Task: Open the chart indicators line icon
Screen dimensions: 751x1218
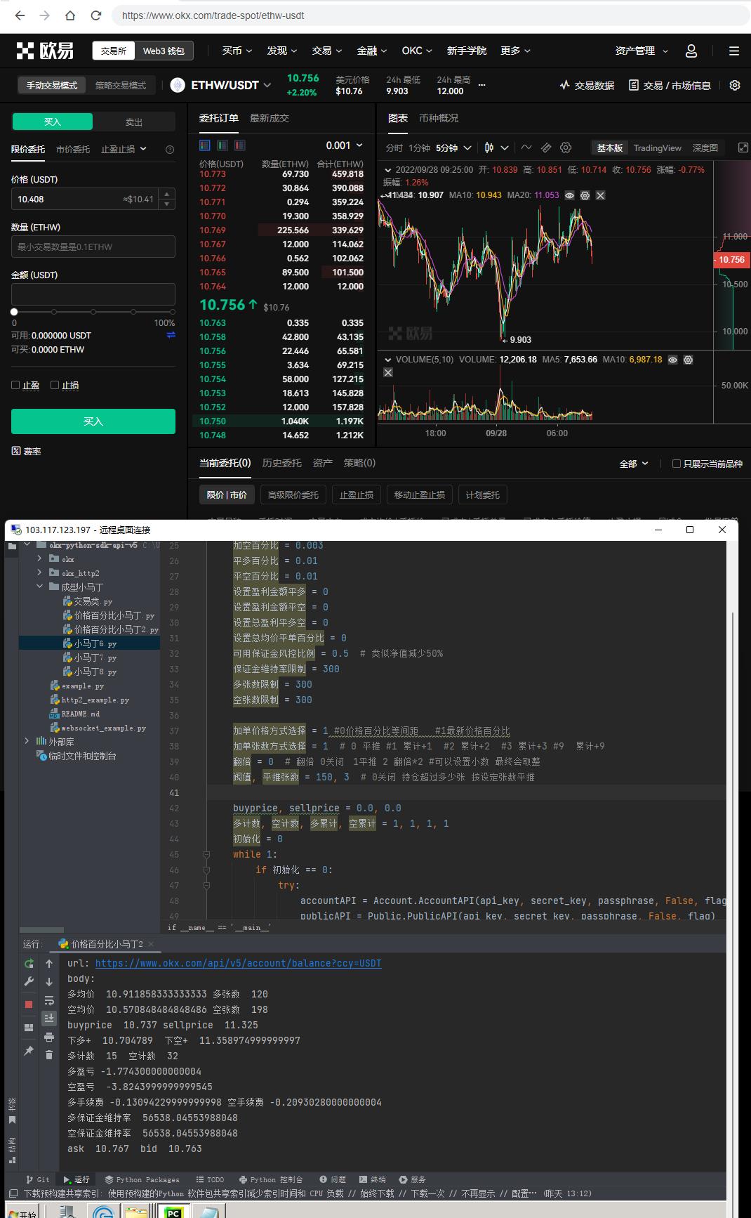Action: coord(526,148)
